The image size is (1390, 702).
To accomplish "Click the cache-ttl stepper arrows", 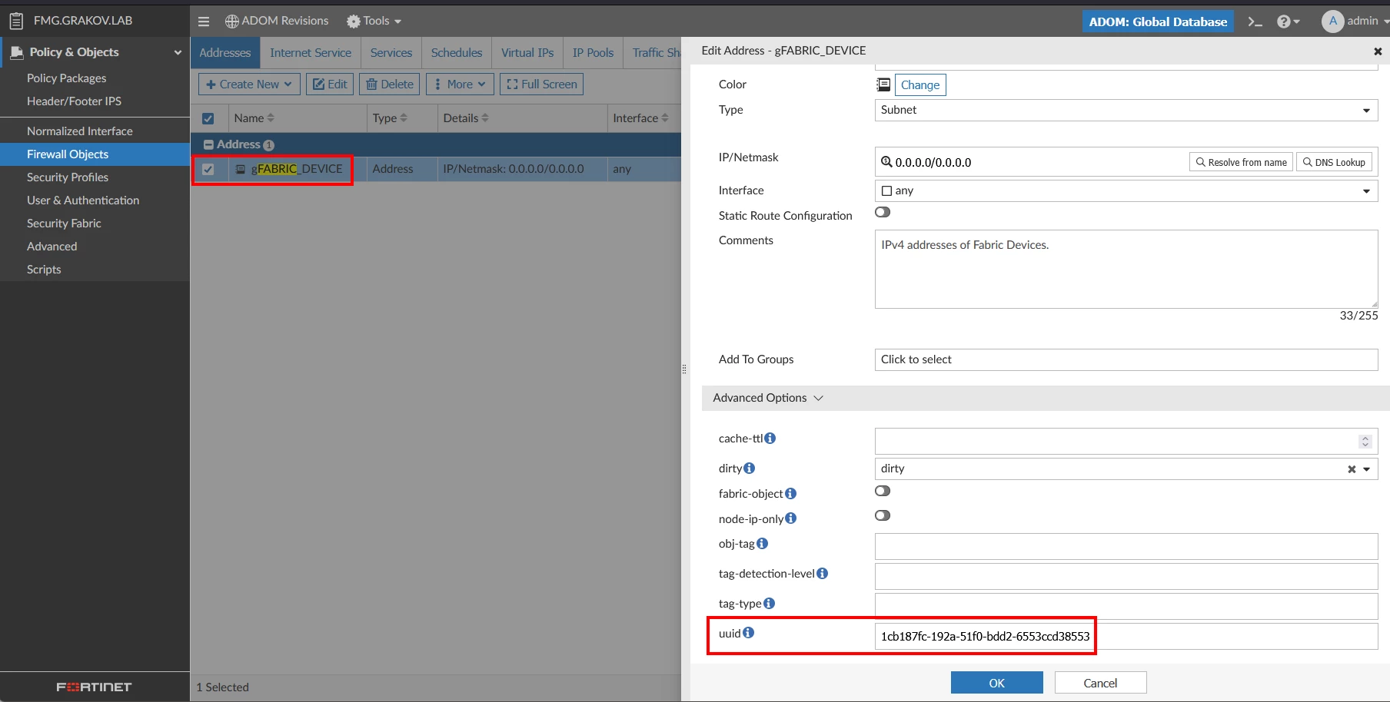I will coord(1365,442).
